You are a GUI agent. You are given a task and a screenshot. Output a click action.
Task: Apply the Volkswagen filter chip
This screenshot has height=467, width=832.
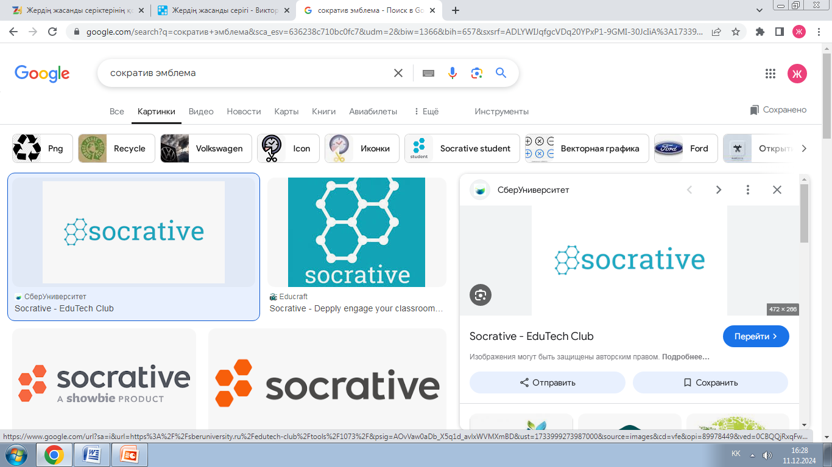(206, 148)
